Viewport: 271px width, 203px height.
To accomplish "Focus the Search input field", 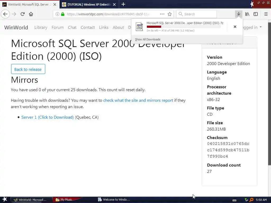I will (x=197, y=14).
